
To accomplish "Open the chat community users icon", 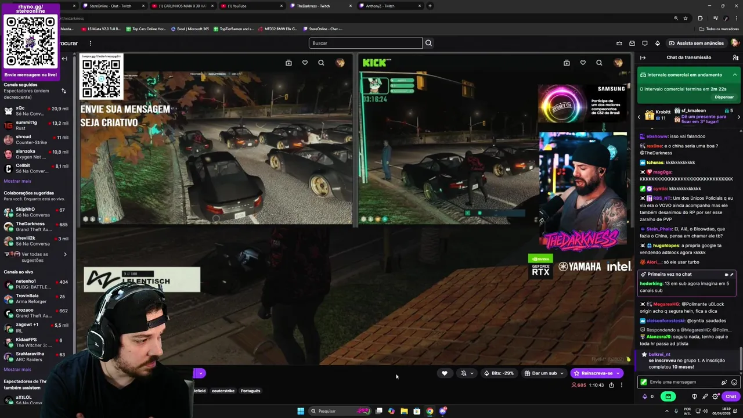I will click(735, 57).
